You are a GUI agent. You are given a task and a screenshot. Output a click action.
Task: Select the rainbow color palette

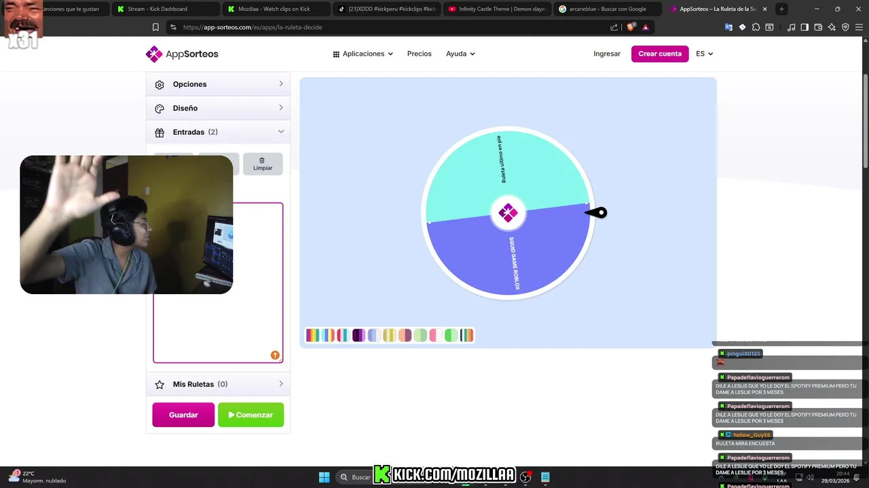(x=312, y=335)
